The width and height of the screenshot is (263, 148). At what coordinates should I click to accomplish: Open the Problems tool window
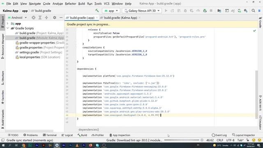click(x=30, y=135)
